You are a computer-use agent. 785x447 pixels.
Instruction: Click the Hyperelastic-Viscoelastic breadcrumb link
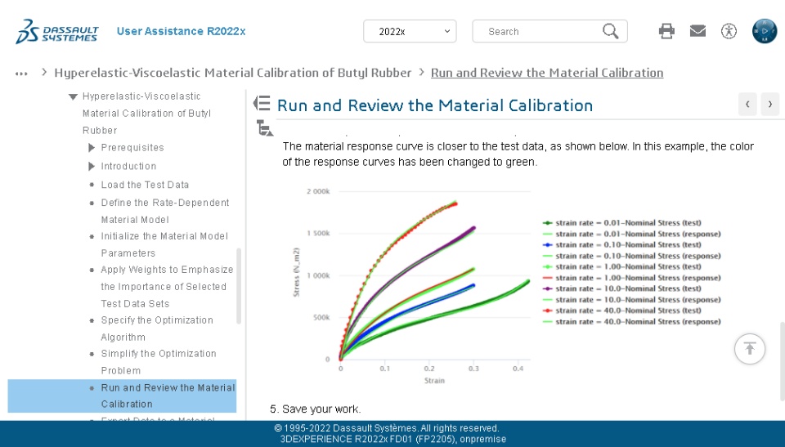tap(233, 73)
